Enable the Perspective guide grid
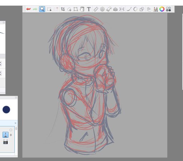This screenshot has width=183, height=161. 115,9
